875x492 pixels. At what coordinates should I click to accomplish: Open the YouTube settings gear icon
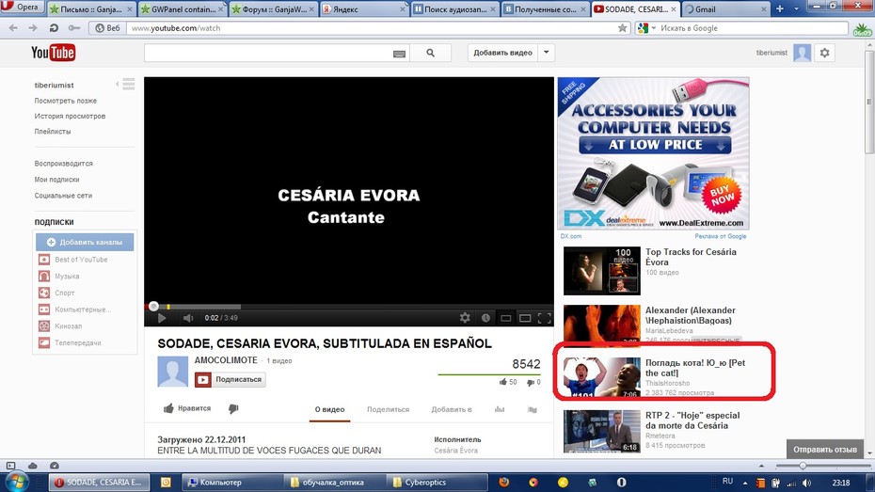(825, 53)
